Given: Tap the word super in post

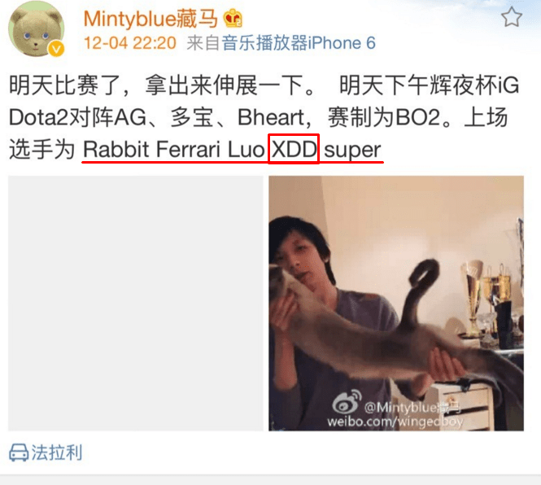Looking at the screenshot, I should click(352, 151).
